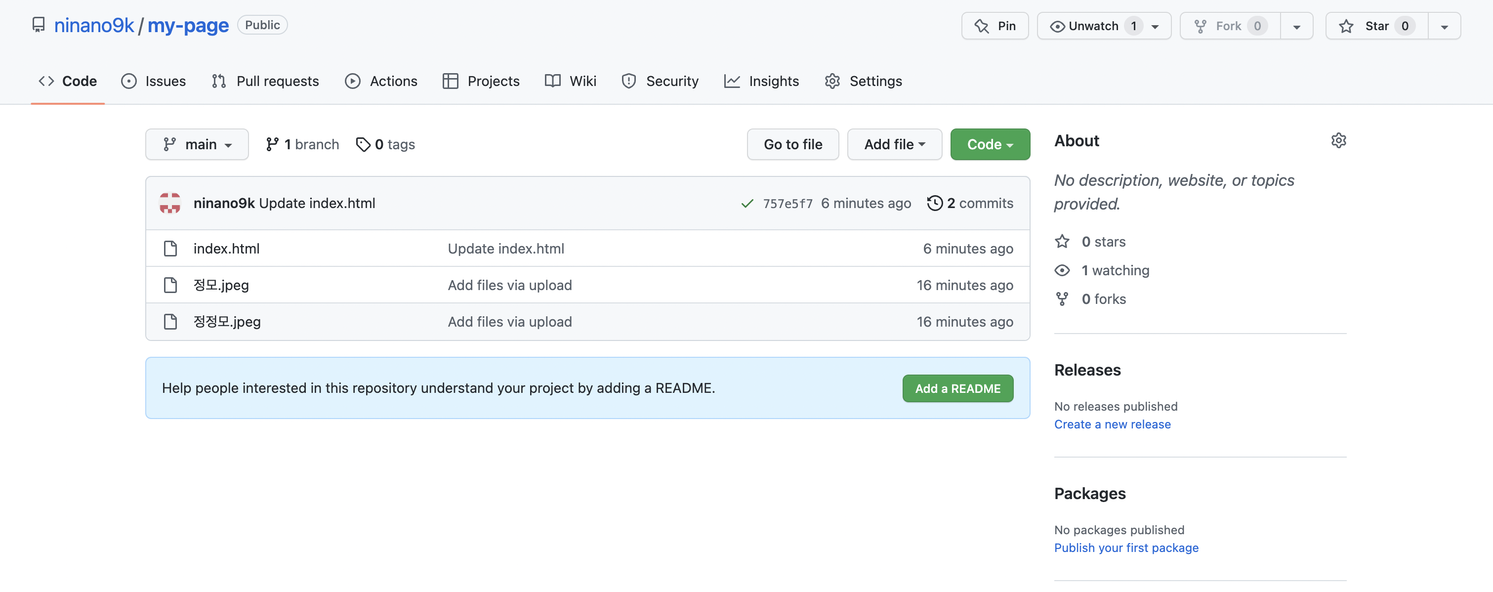Click the ninano9k avatar in commit row

pos(170,203)
